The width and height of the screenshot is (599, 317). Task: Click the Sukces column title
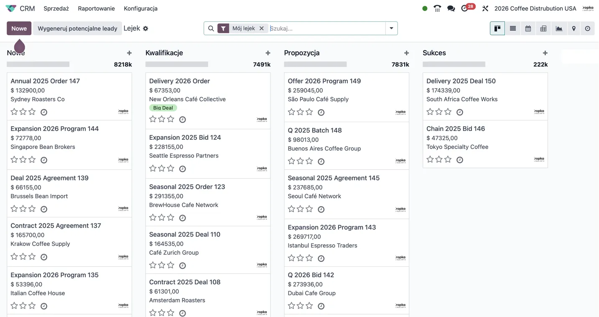pos(434,53)
